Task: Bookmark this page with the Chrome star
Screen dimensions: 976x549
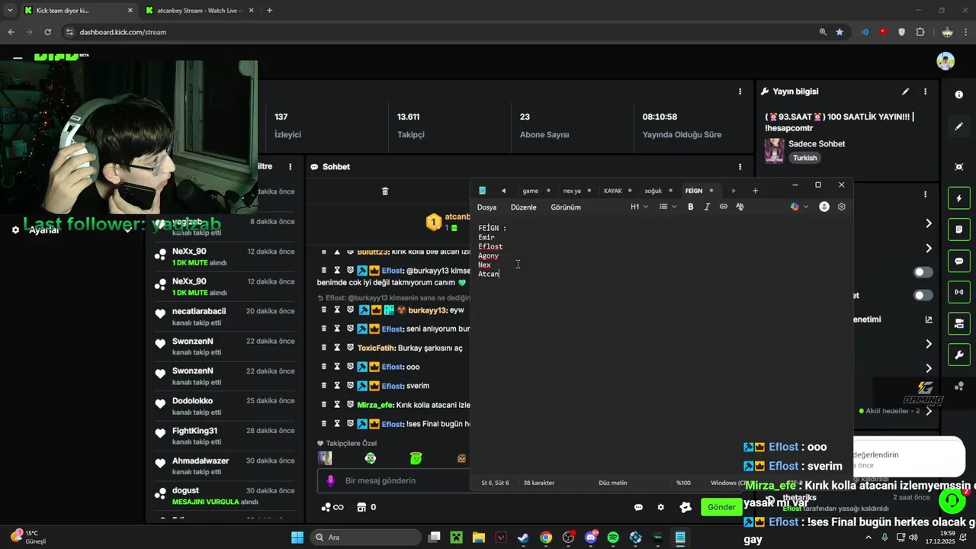Action: point(840,32)
